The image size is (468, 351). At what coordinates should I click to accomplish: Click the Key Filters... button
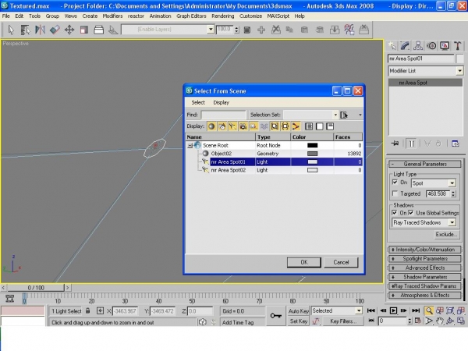(342, 321)
